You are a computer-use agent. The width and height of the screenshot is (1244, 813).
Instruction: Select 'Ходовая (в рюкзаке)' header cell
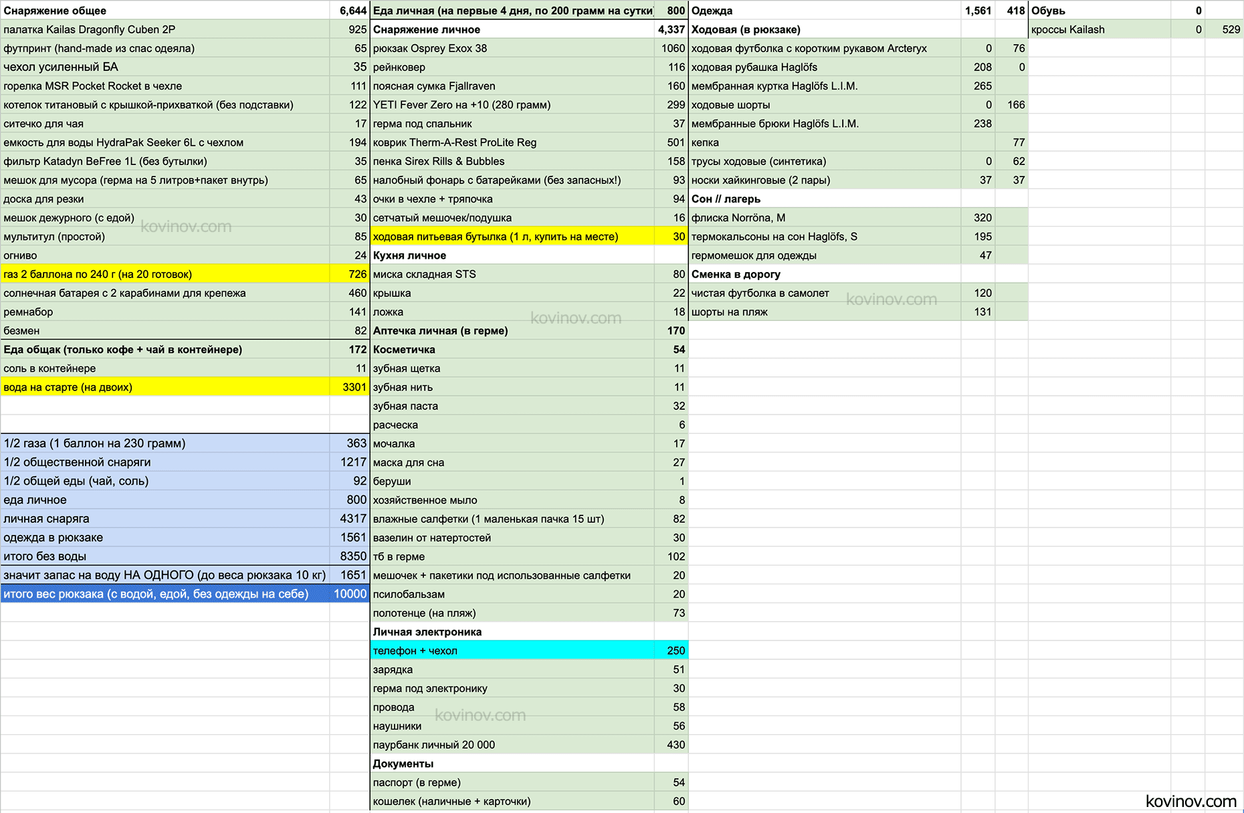pos(825,29)
